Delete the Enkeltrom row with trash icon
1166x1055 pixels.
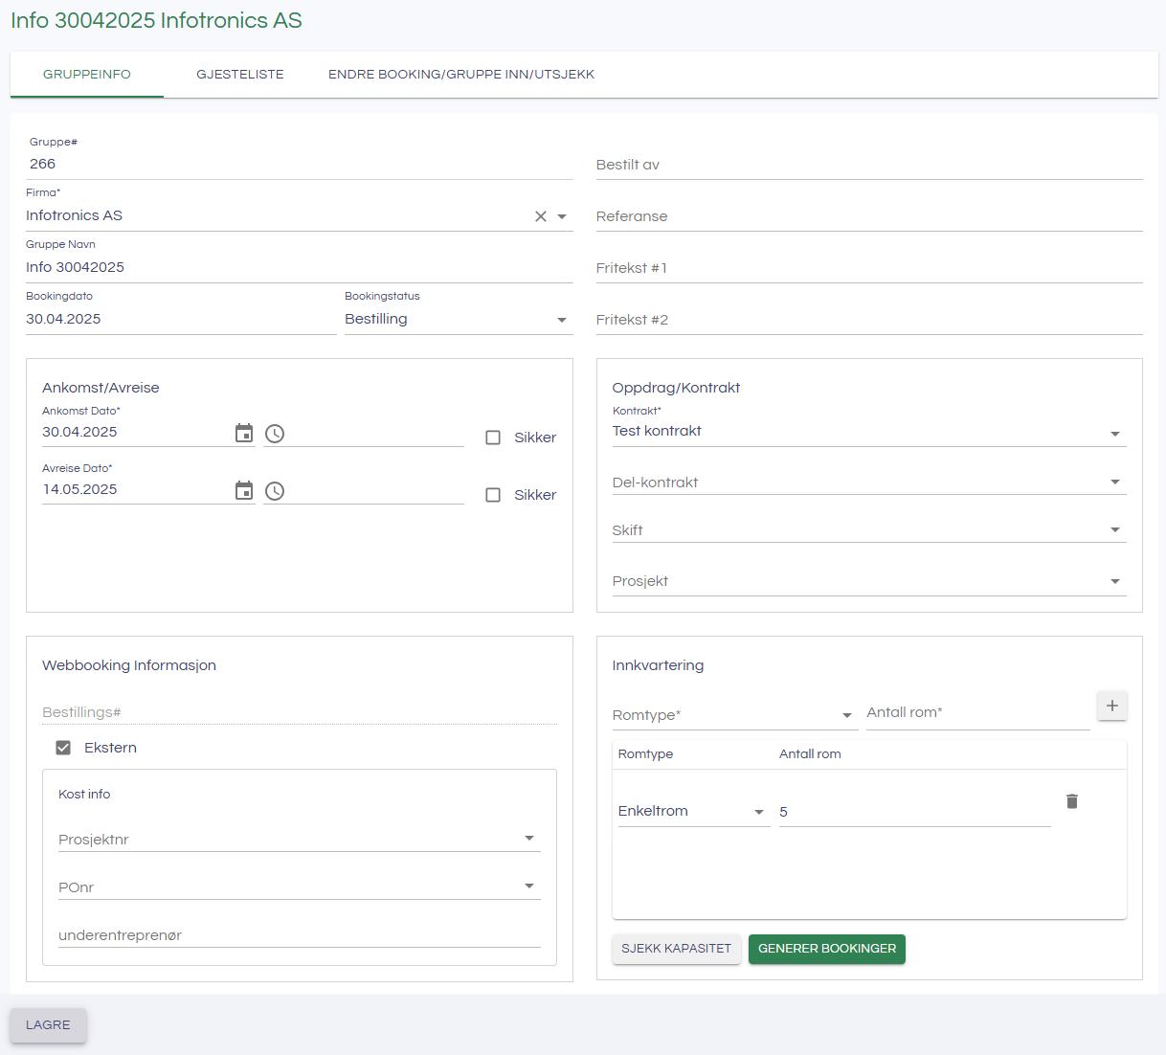pyautogui.click(x=1072, y=801)
